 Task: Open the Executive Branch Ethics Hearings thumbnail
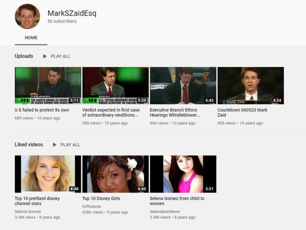183,86
